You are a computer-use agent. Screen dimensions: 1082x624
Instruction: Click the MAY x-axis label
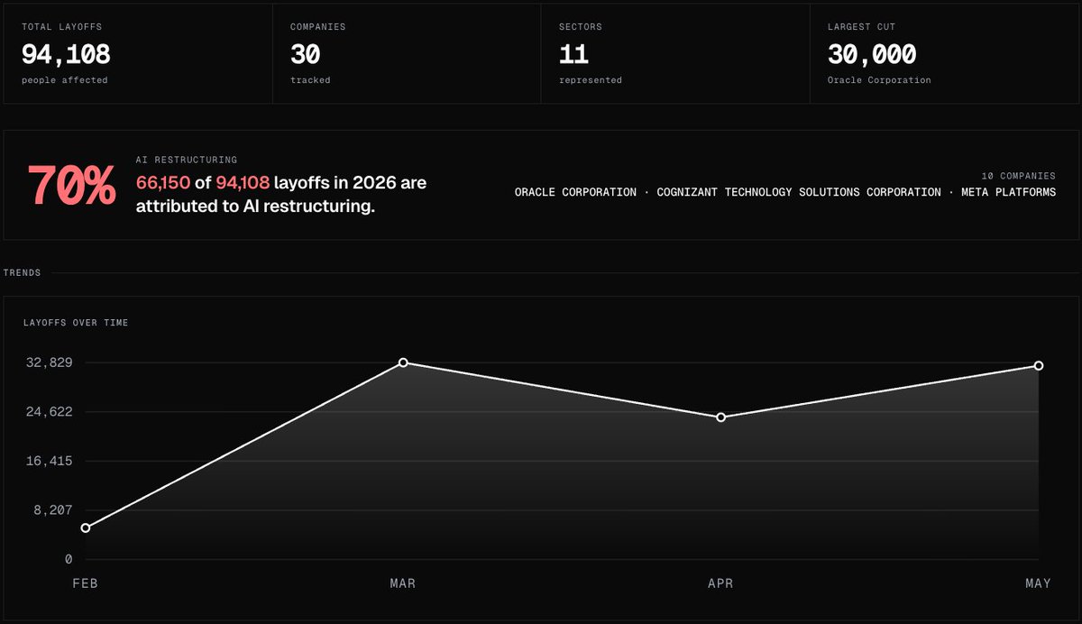1039,583
